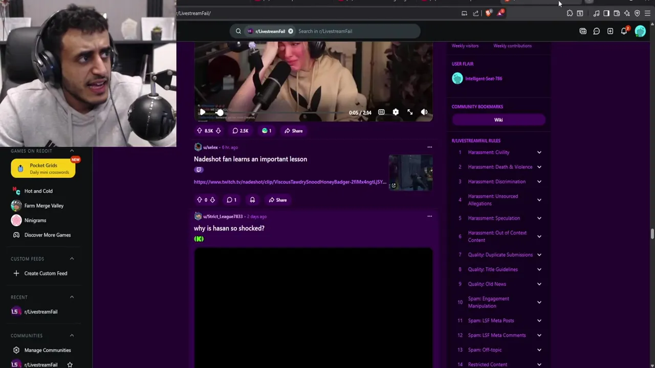
Task: Collapse the Custom Feeds section
Action: (x=72, y=259)
